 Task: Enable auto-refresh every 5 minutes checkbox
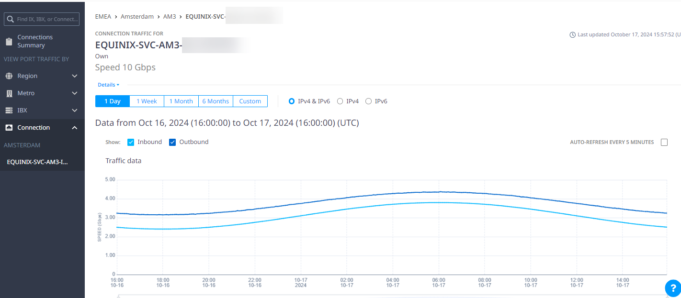click(664, 142)
